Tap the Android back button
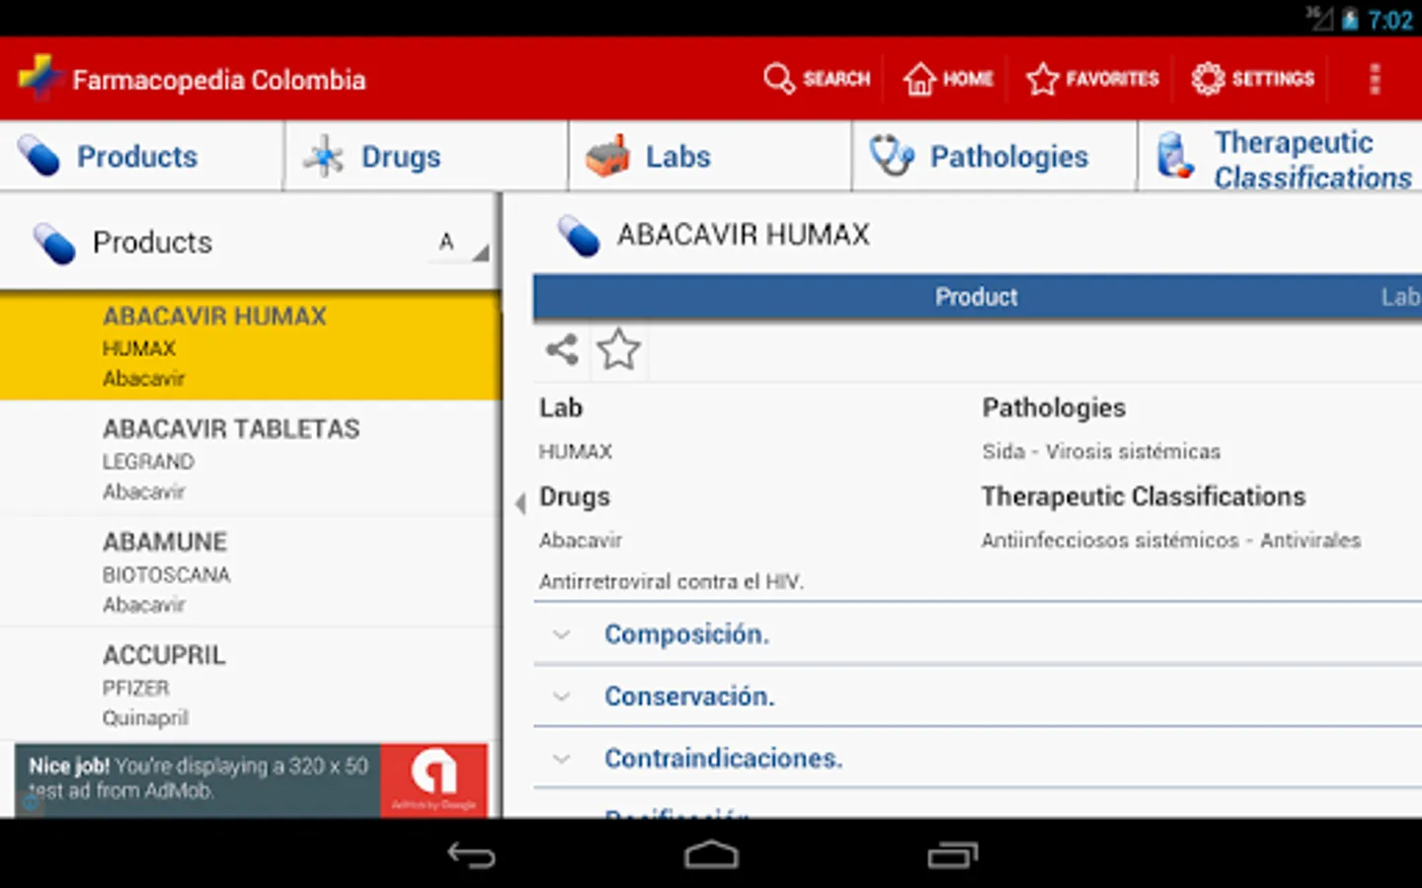Screen dimensions: 1422x888 472,854
